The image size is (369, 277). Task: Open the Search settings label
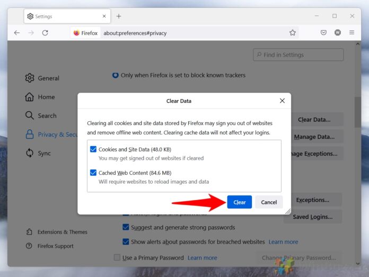pyautogui.click(x=47, y=115)
